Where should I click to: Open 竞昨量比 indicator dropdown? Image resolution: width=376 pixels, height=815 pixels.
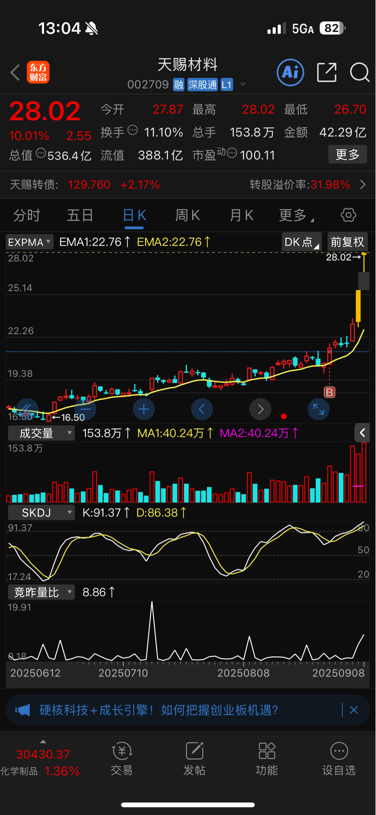coord(41,592)
